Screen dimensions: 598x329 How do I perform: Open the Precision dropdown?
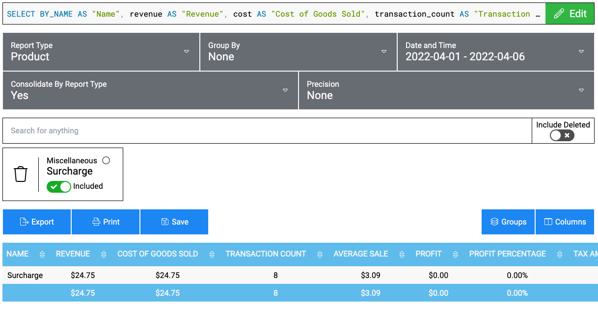446,90
